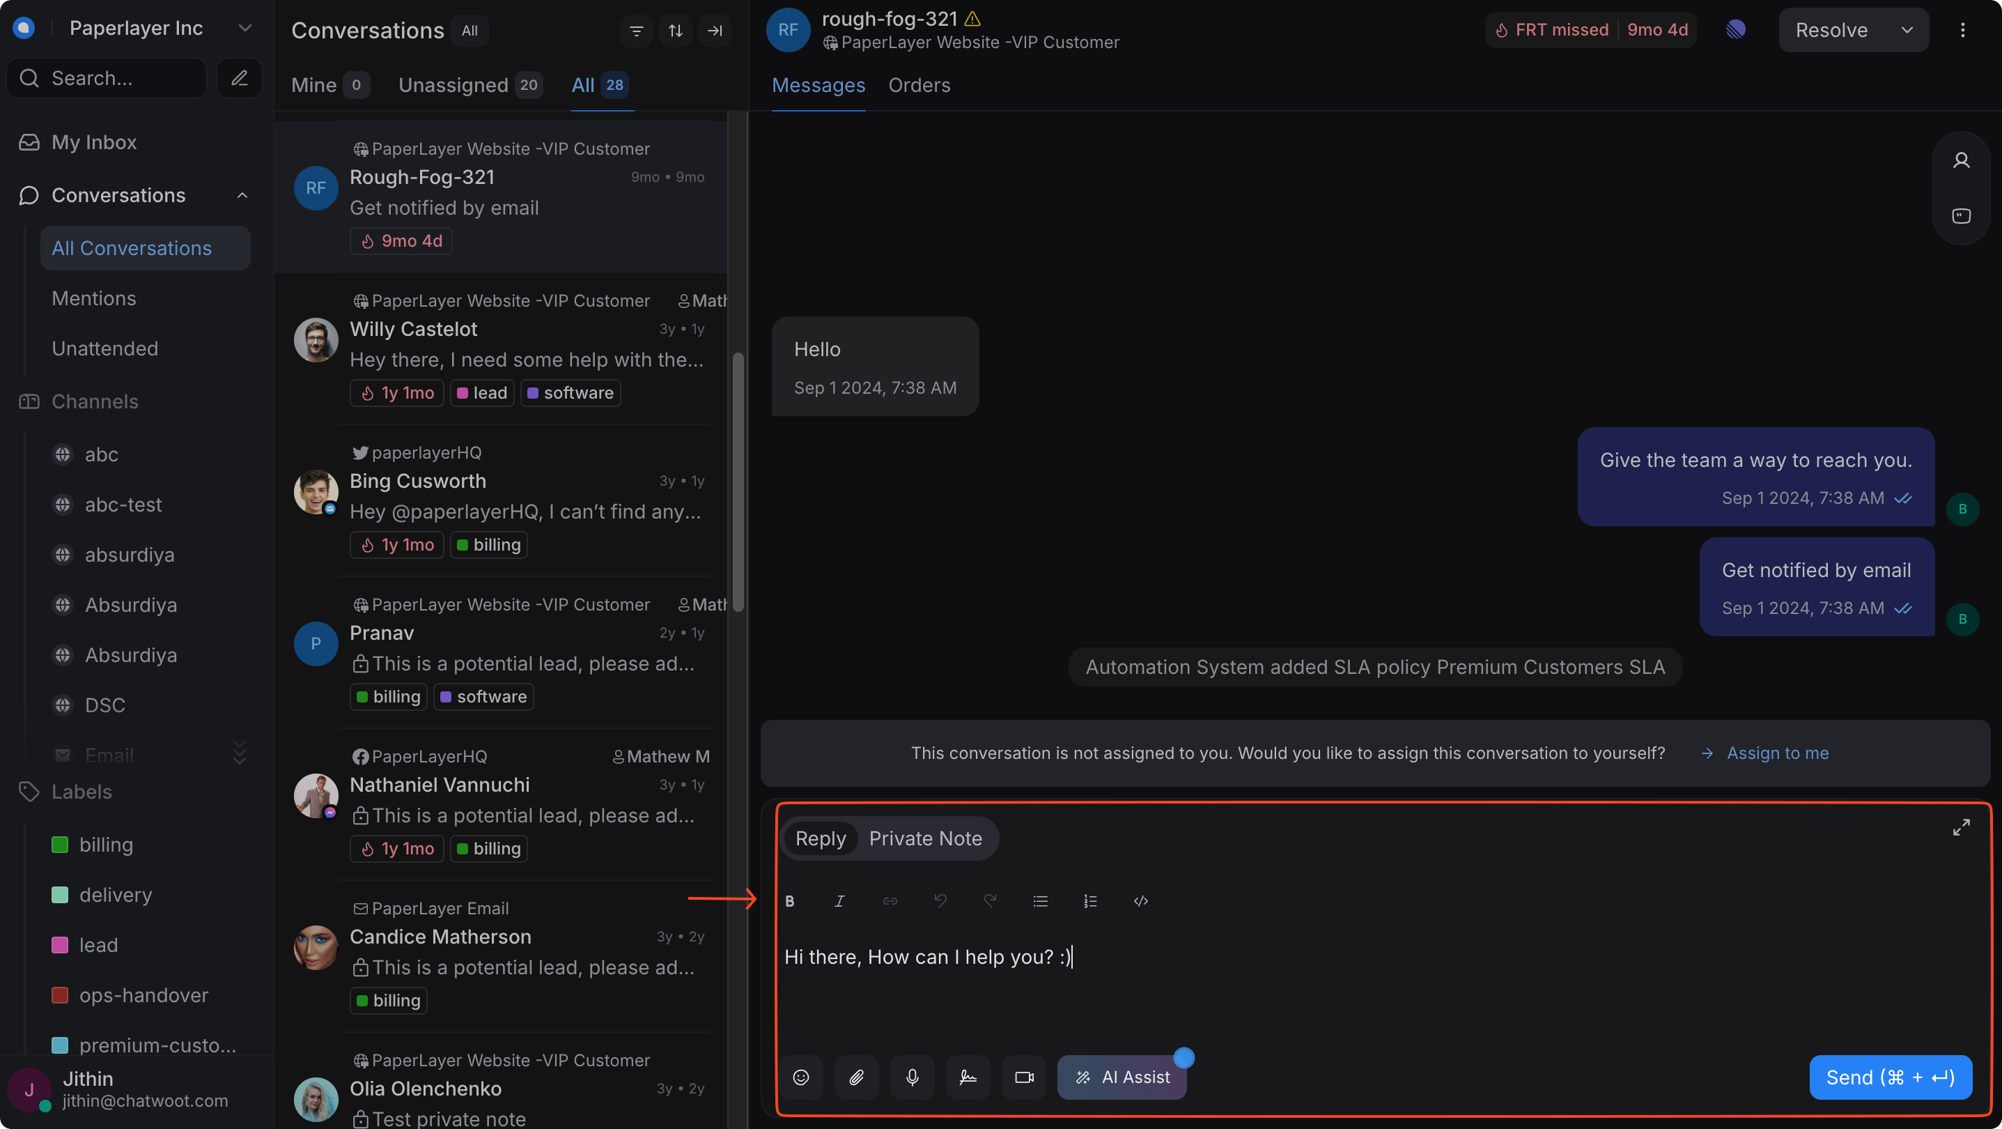The height and width of the screenshot is (1129, 2002).
Task: Open the emoji picker
Action: point(801,1077)
